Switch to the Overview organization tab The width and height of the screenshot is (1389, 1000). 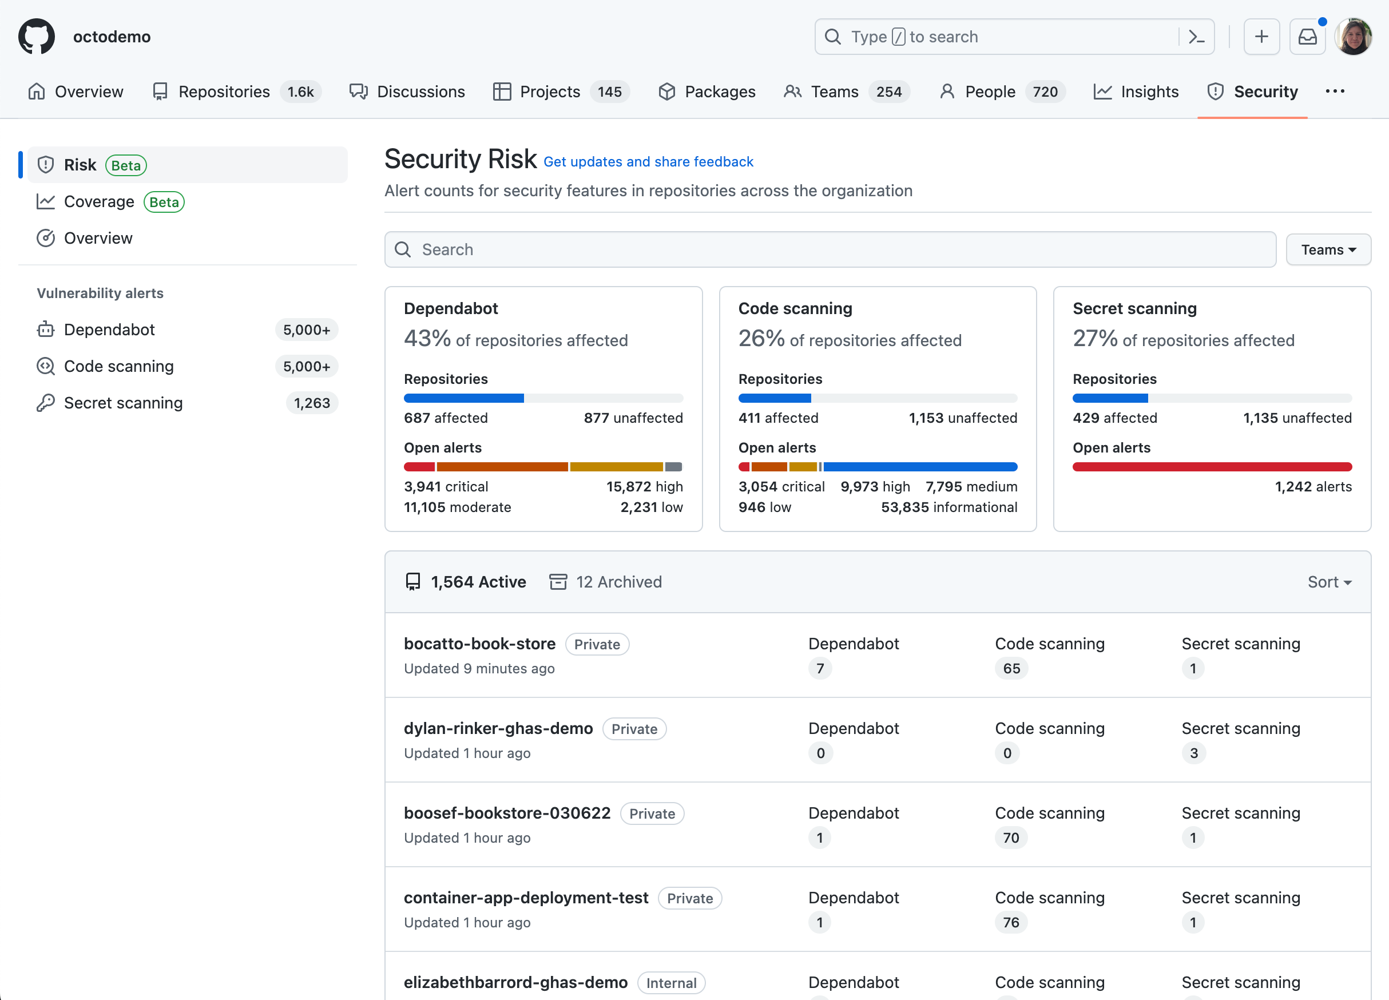[x=76, y=91]
